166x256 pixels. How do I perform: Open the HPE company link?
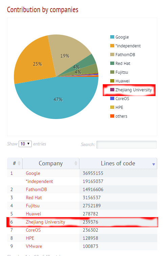click(x=30, y=238)
